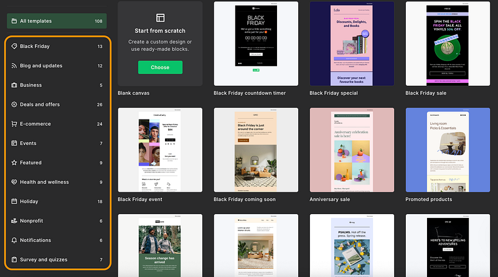The width and height of the screenshot is (498, 277).
Task: Open Black Friday sale template thumbnail
Action: pyautogui.click(x=448, y=44)
